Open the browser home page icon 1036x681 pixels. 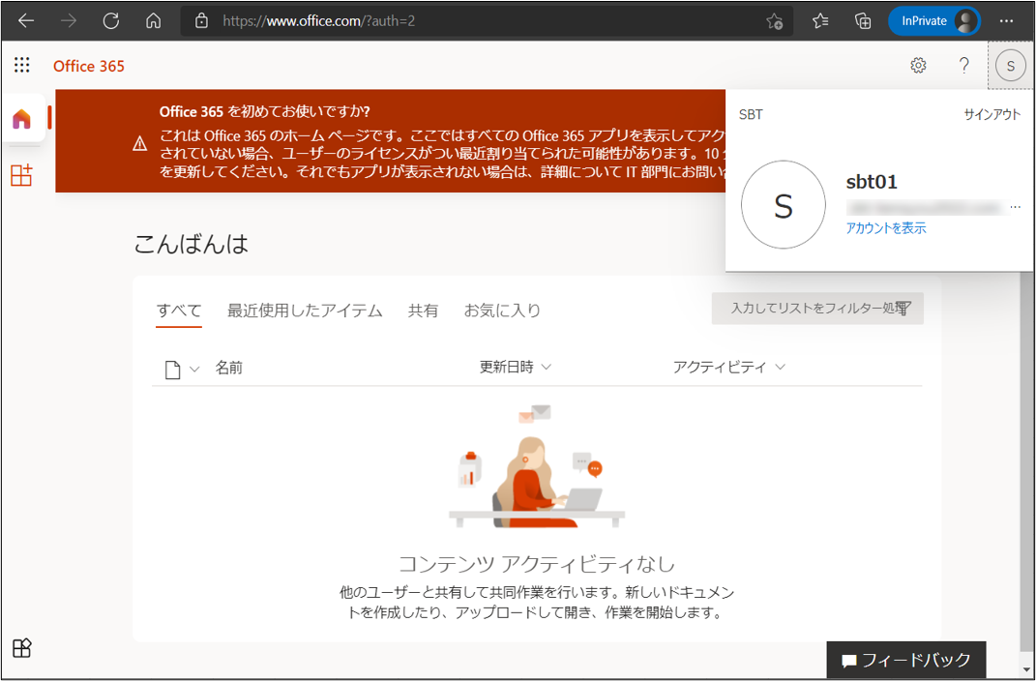(x=153, y=21)
